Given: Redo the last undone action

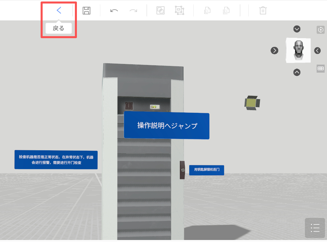Looking at the screenshot, I should 133,11.
